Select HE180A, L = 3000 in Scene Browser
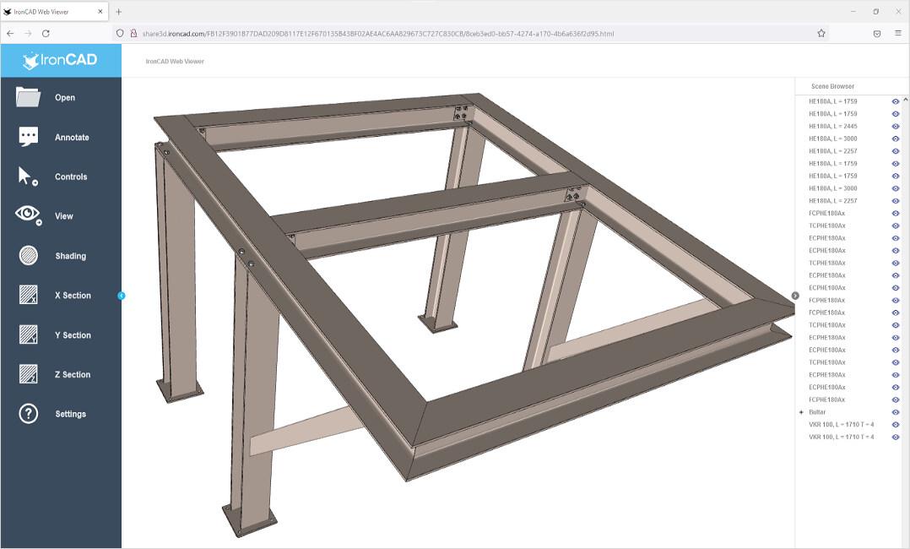Screen dimensions: 910x549 [832, 139]
